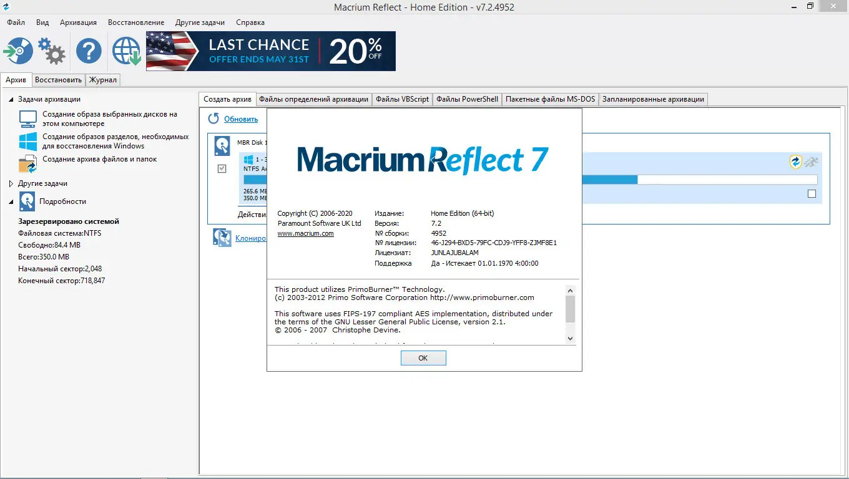This screenshot has width=849, height=479.
Task: Click the clone disk icon
Action: [x=222, y=238]
